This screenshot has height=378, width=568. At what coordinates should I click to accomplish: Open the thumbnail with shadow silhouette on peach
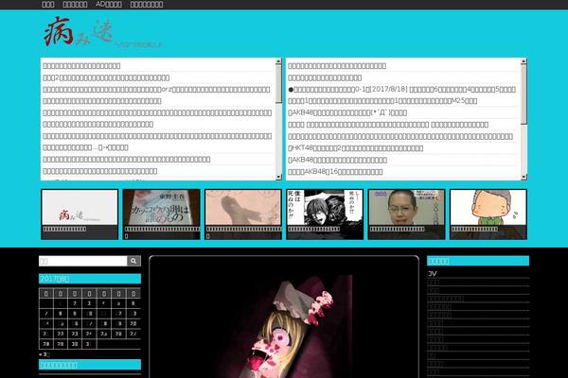[x=243, y=215]
